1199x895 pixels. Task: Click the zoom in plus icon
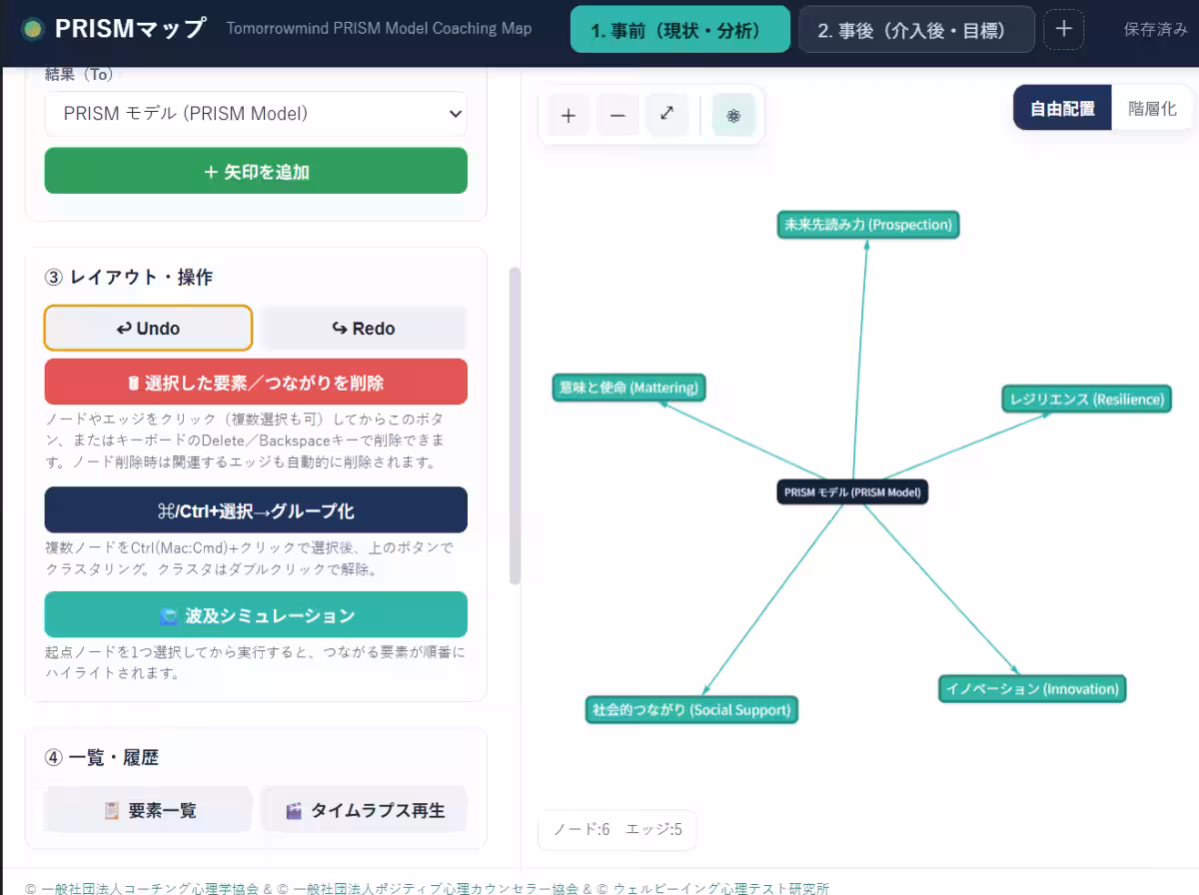coord(569,115)
